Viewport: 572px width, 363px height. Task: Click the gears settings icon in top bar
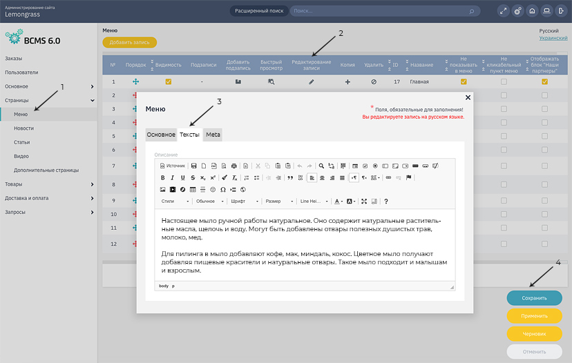point(517,11)
